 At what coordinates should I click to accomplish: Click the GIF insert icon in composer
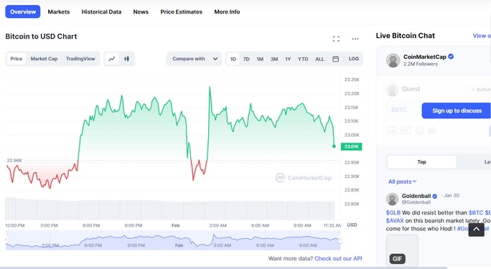coord(406,130)
